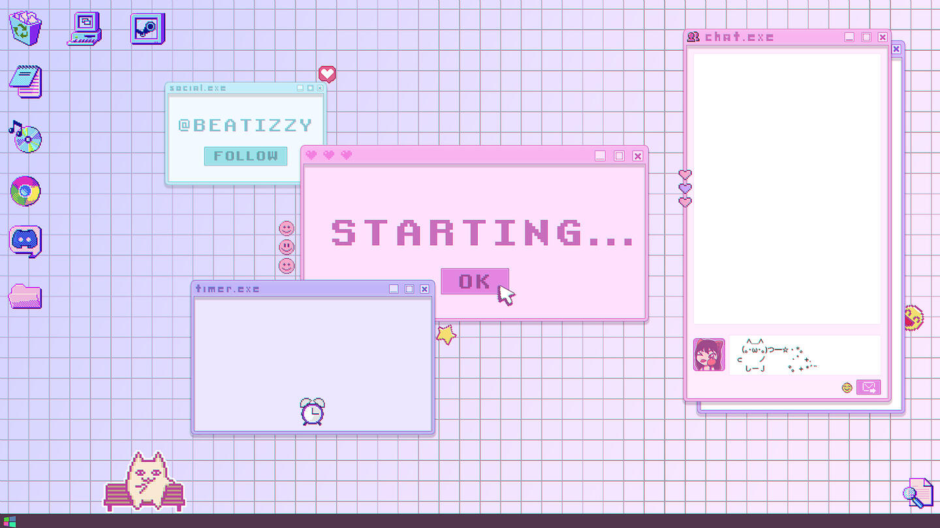Open the emoji picker in chat.exe
The image size is (940, 528).
[847, 388]
